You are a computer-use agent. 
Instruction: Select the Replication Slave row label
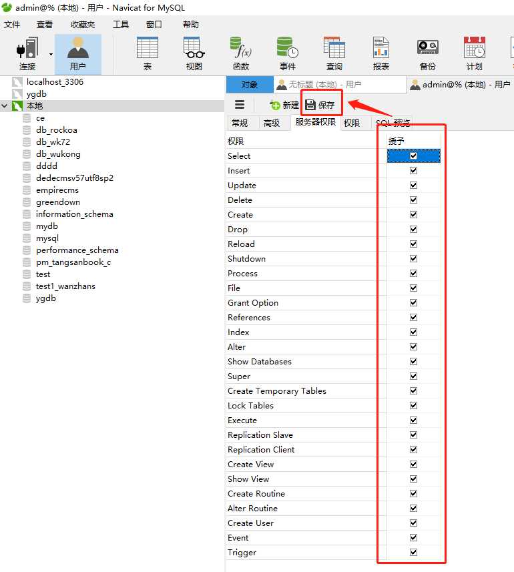(x=260, y=435)
